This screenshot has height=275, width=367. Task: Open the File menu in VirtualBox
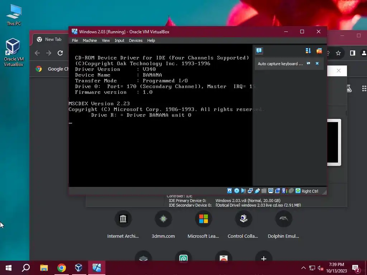75,40
